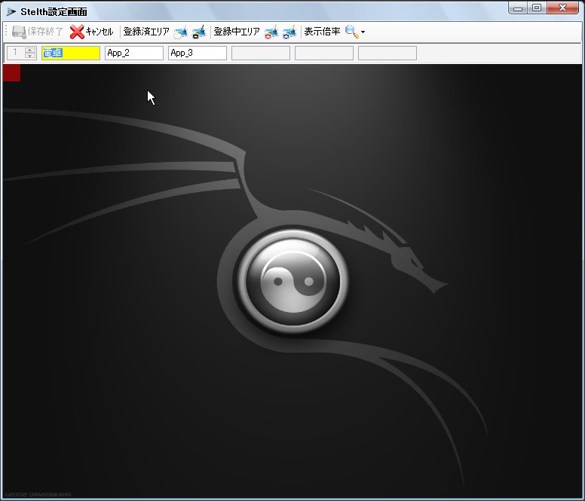The width and height of the screenshot is (585, 501).
Task: Click the second empty field after App_3
Action: (x=324, y=53)
